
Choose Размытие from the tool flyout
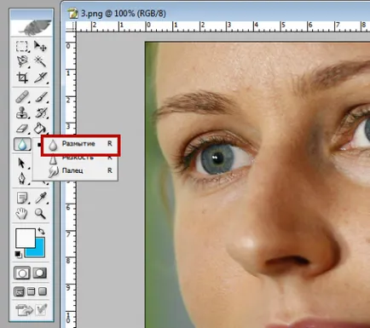coord(81,144)
